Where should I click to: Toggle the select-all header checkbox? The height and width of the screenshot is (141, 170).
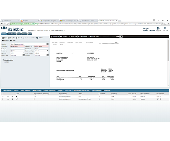[x=3, y=93]
